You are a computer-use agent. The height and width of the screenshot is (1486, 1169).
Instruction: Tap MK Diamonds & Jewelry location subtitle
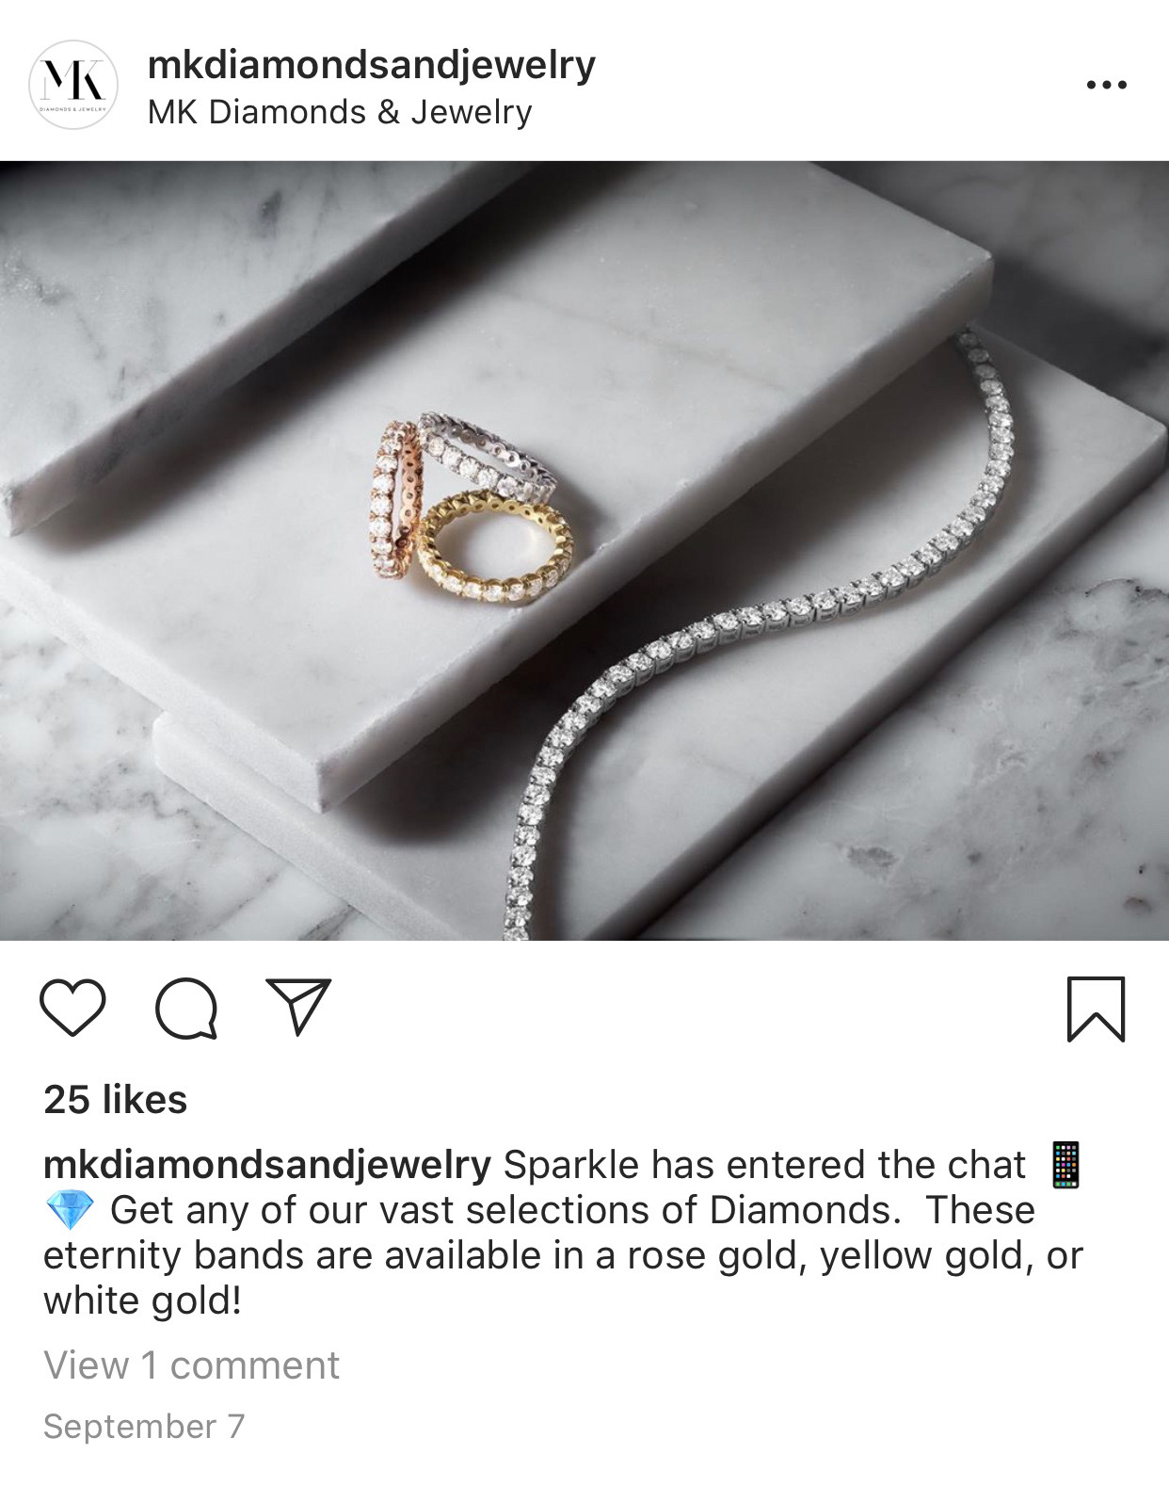click(340, 112)
